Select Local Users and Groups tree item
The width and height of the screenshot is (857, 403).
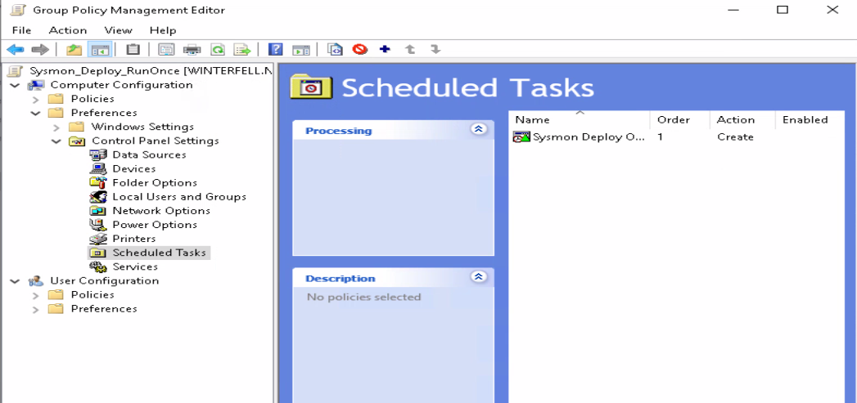(178, 197)
